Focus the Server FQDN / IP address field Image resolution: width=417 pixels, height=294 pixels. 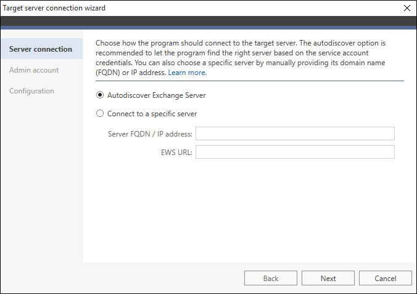(x=295, y=133)
